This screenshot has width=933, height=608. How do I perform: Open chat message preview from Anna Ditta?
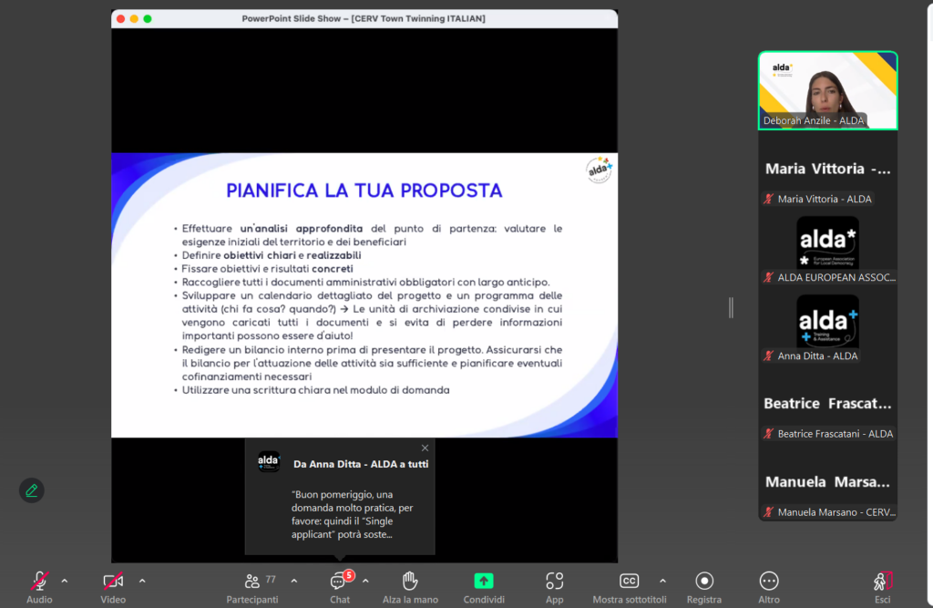351,514
